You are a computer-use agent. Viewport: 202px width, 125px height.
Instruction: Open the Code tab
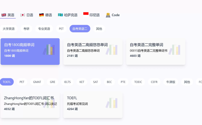point(113,15)
